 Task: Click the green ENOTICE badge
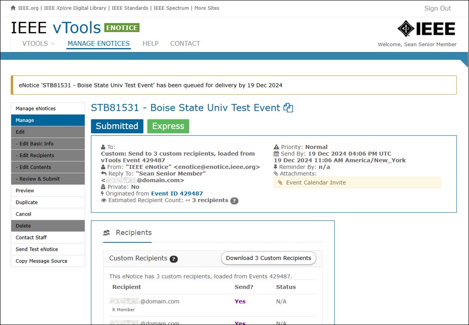122,28
